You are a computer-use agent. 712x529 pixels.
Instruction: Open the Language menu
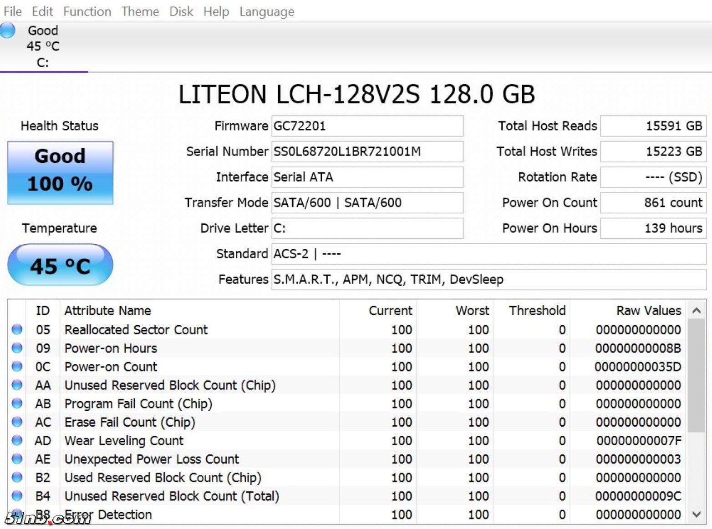coord(267,11)
